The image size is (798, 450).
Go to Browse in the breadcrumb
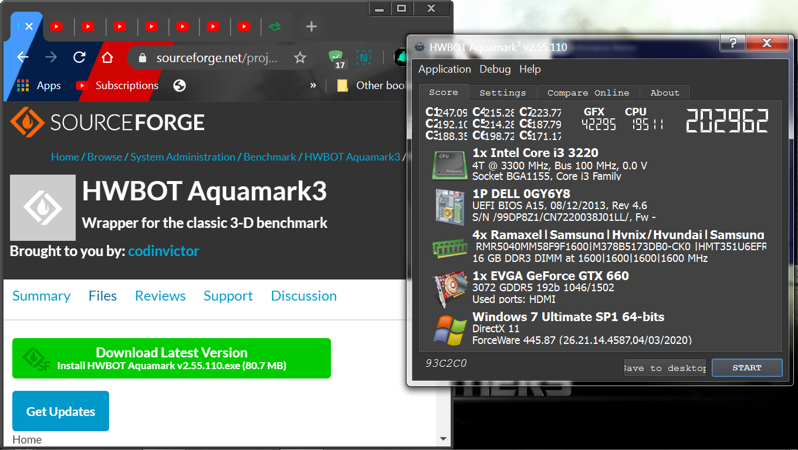tap(104, 157)
